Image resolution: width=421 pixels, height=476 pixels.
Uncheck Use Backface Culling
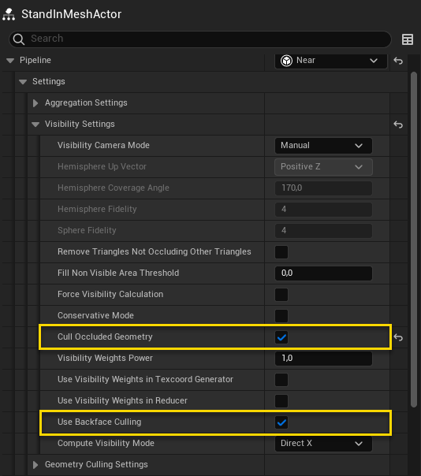pyautogui.click(x=281, y=422)
